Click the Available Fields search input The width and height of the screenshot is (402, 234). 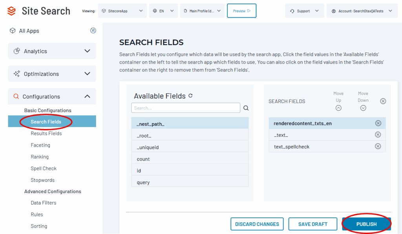[x=185, y=108]
